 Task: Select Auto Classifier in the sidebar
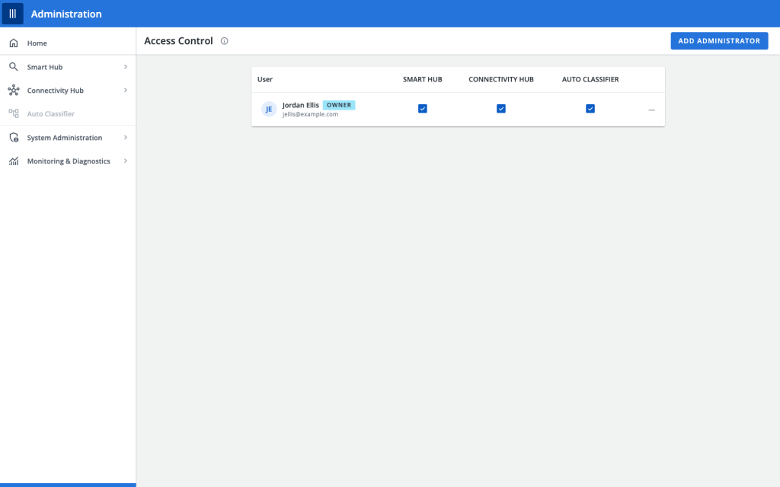(68, 113)
